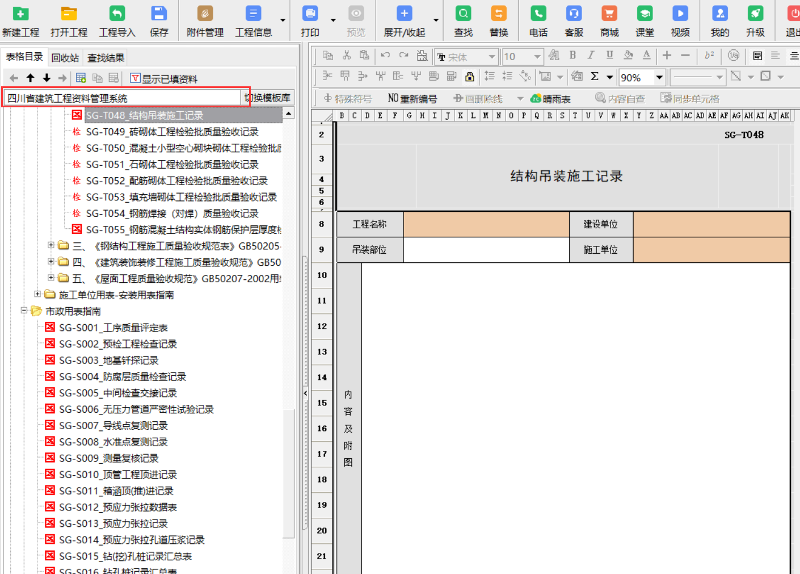Click the template library name input field
The image size is (800, 574).
[x=122, y=98]
